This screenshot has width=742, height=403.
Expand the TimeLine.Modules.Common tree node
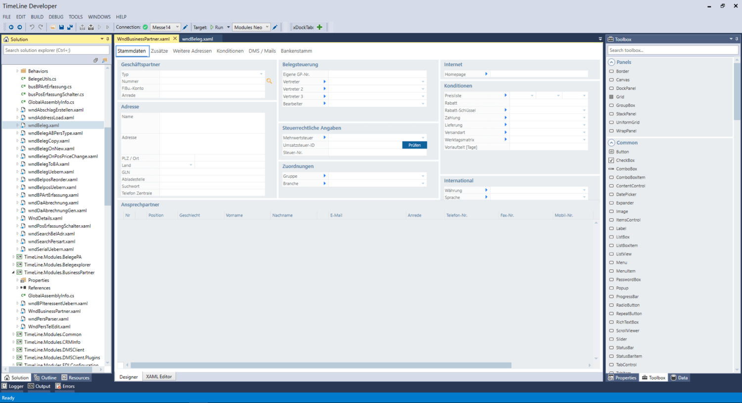(x=13, y=334)
